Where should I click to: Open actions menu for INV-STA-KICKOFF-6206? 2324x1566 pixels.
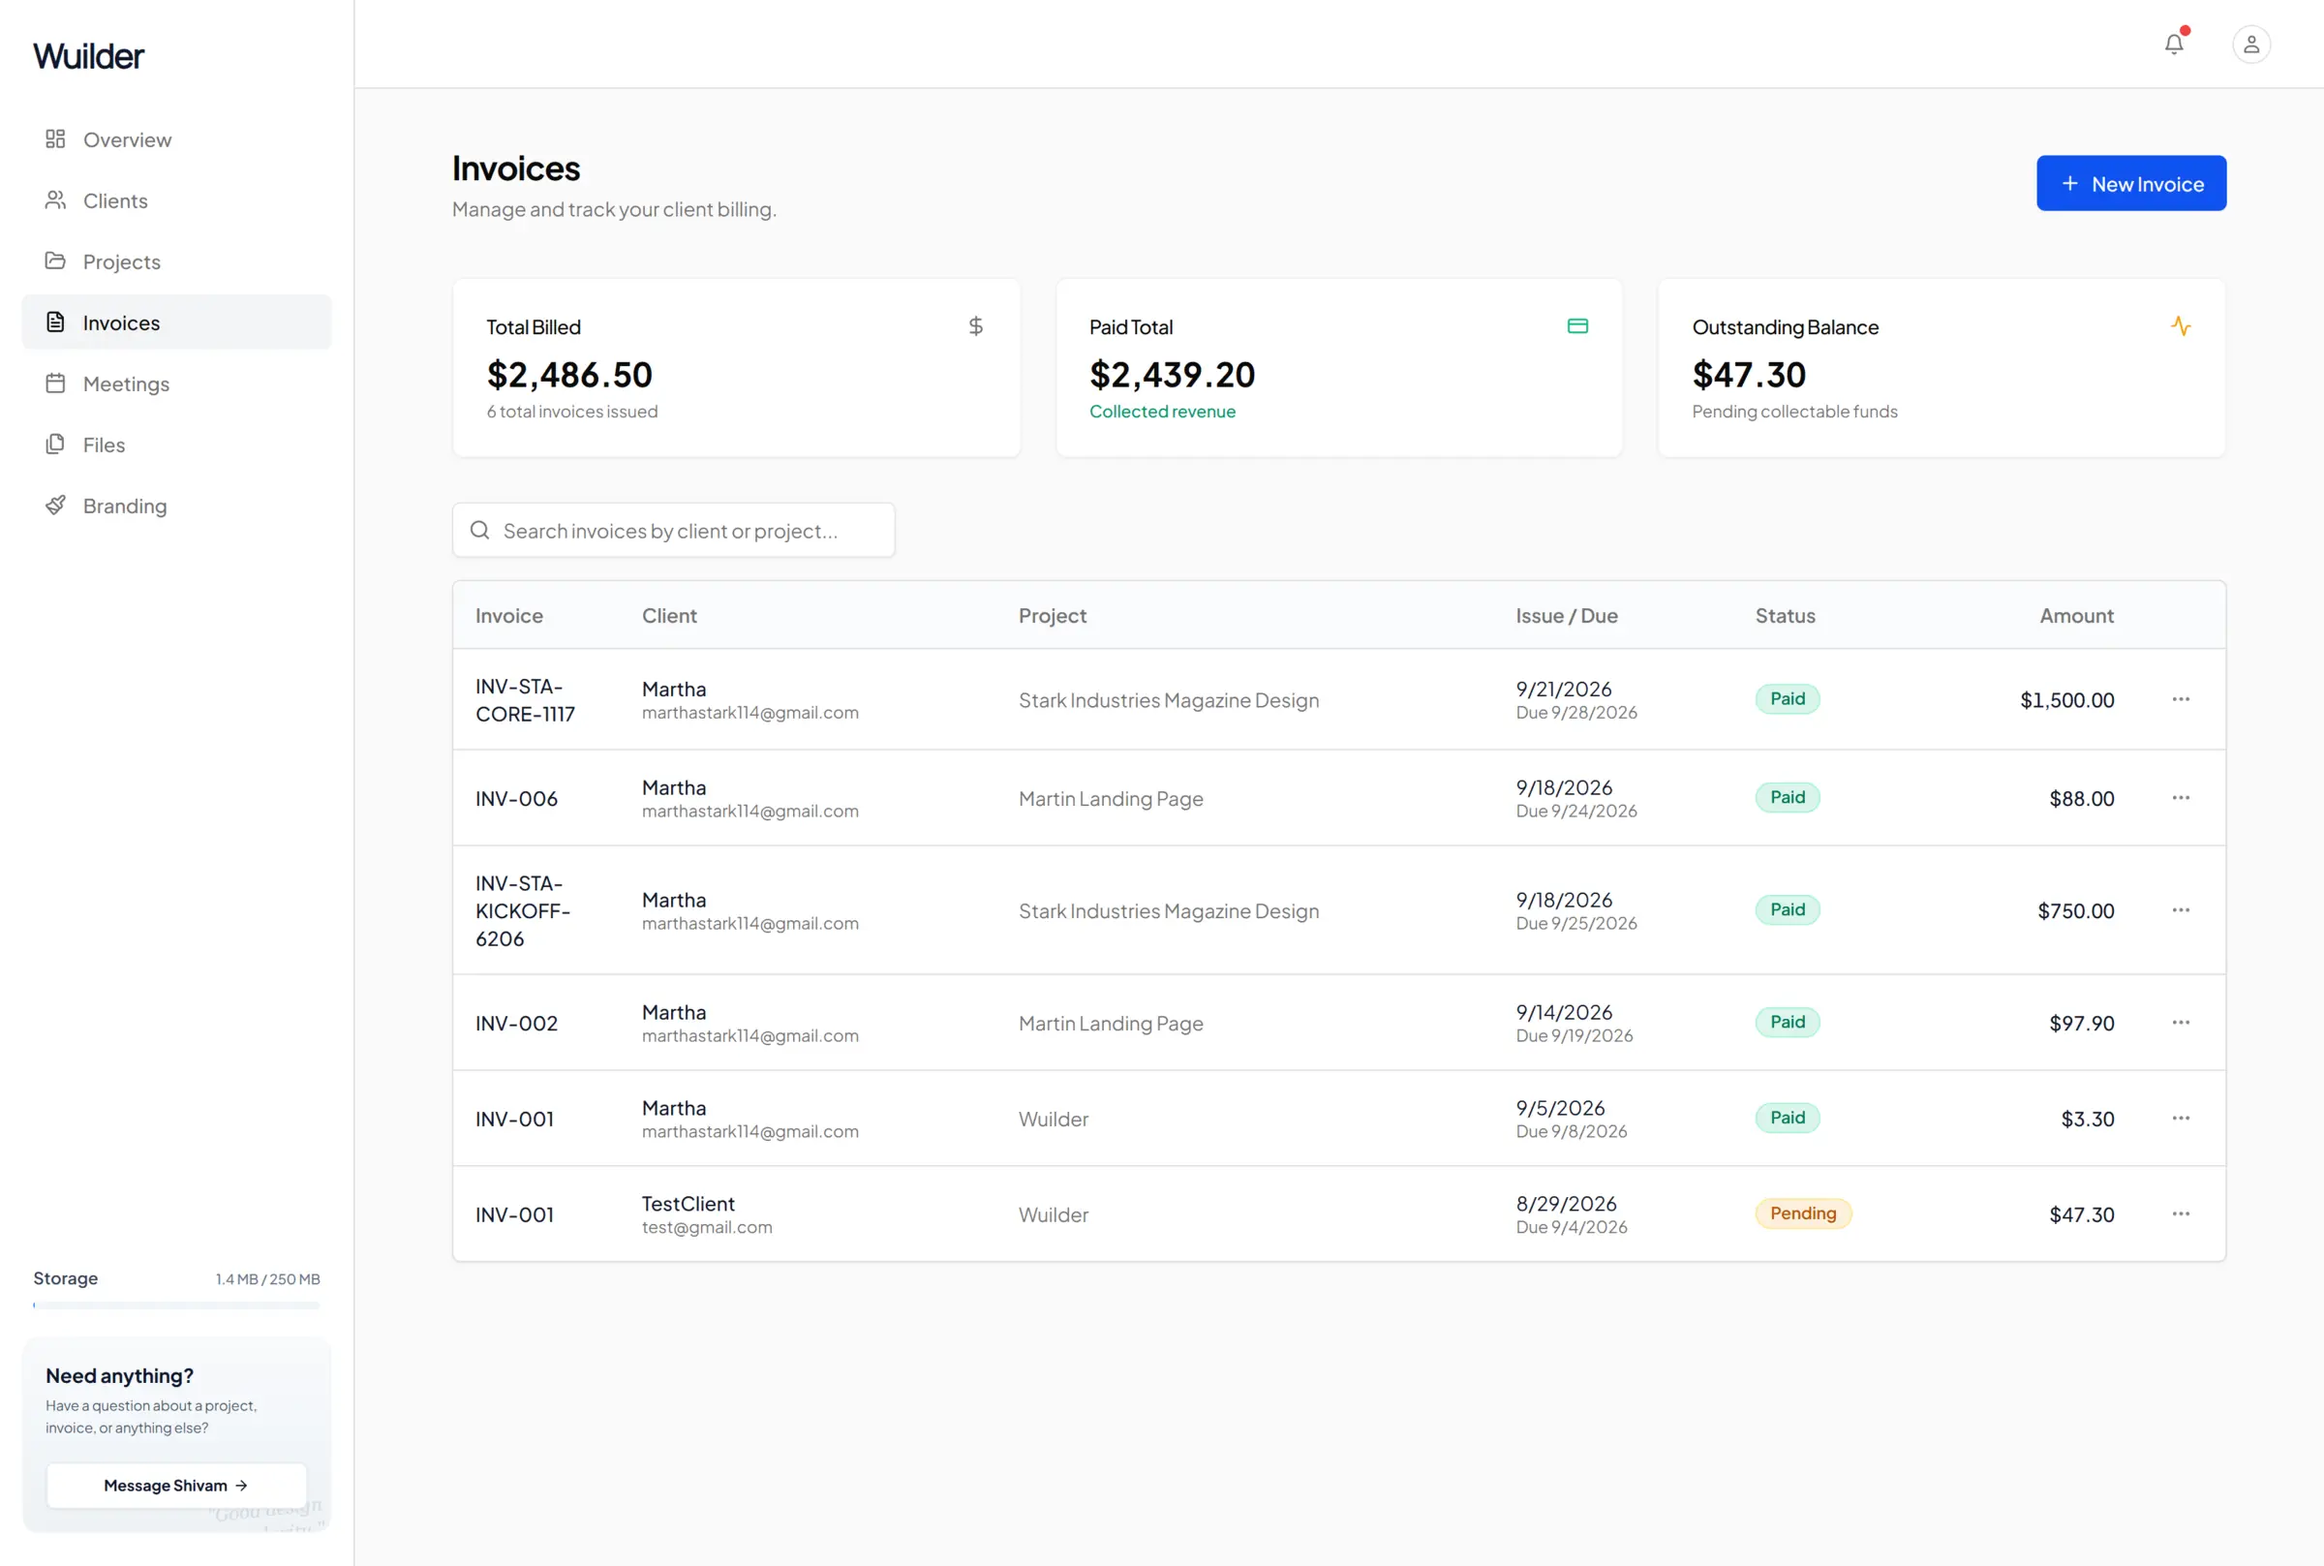[2181, 909]
